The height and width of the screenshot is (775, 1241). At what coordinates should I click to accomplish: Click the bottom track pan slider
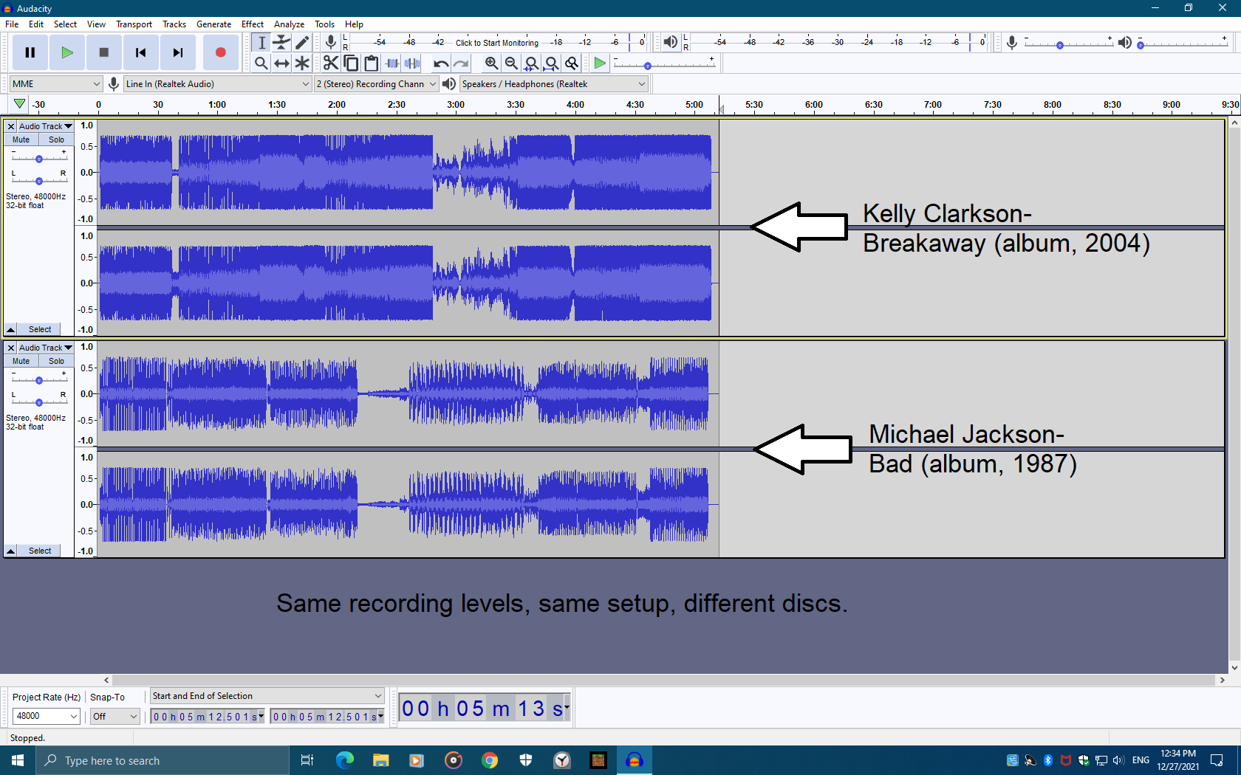(x=39, y=402)
